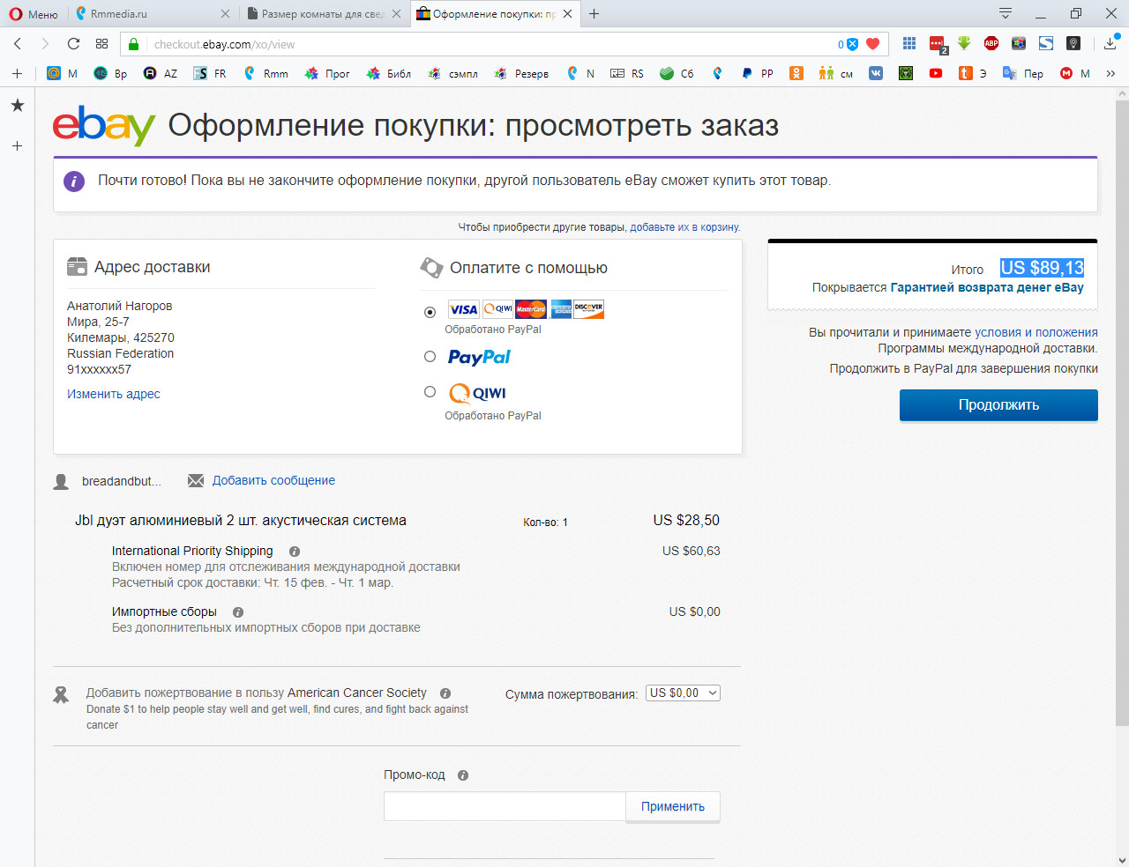Reload the checkout page
1129x867 pixels.
[x=73, y=44]
